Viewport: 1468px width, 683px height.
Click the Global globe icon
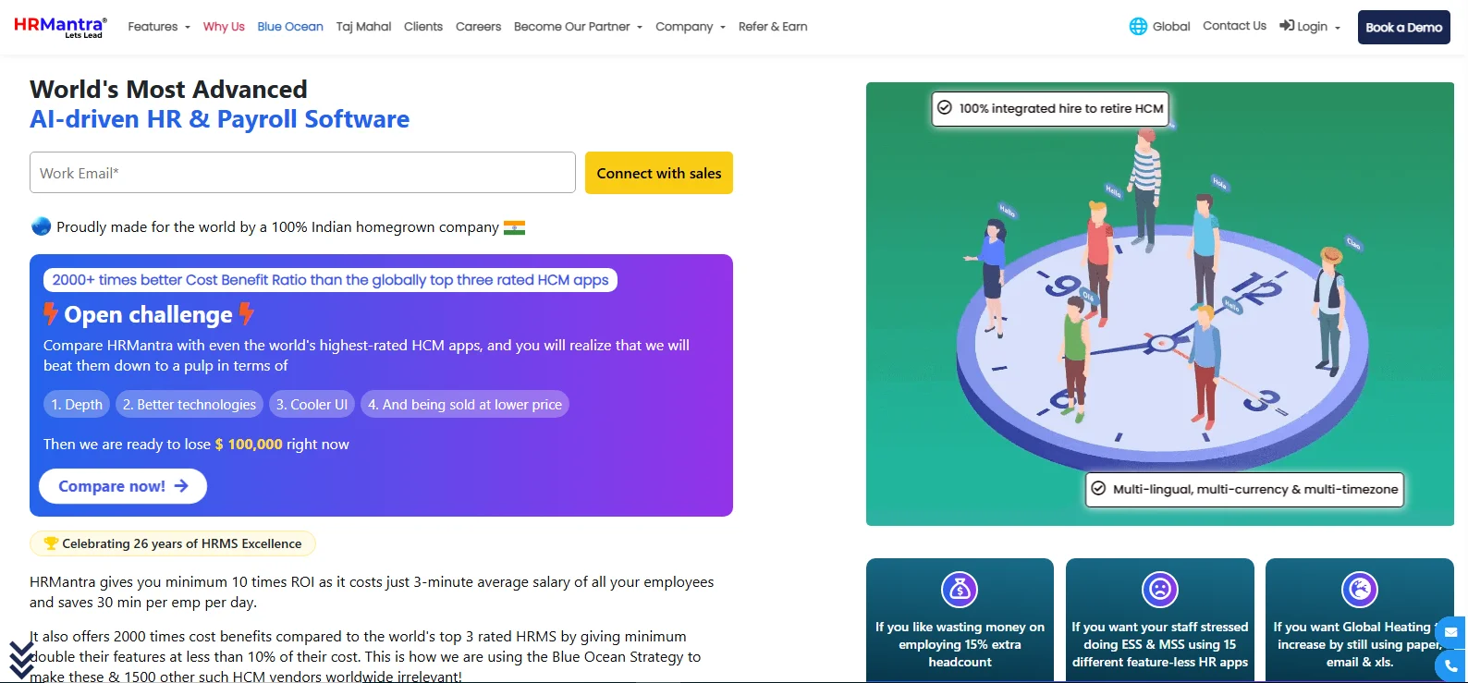1138,27
